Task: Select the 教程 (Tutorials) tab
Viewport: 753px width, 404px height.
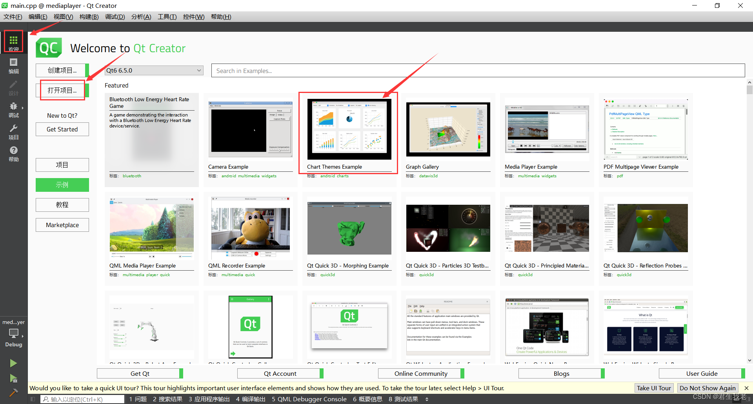Action: coord(62,205)
